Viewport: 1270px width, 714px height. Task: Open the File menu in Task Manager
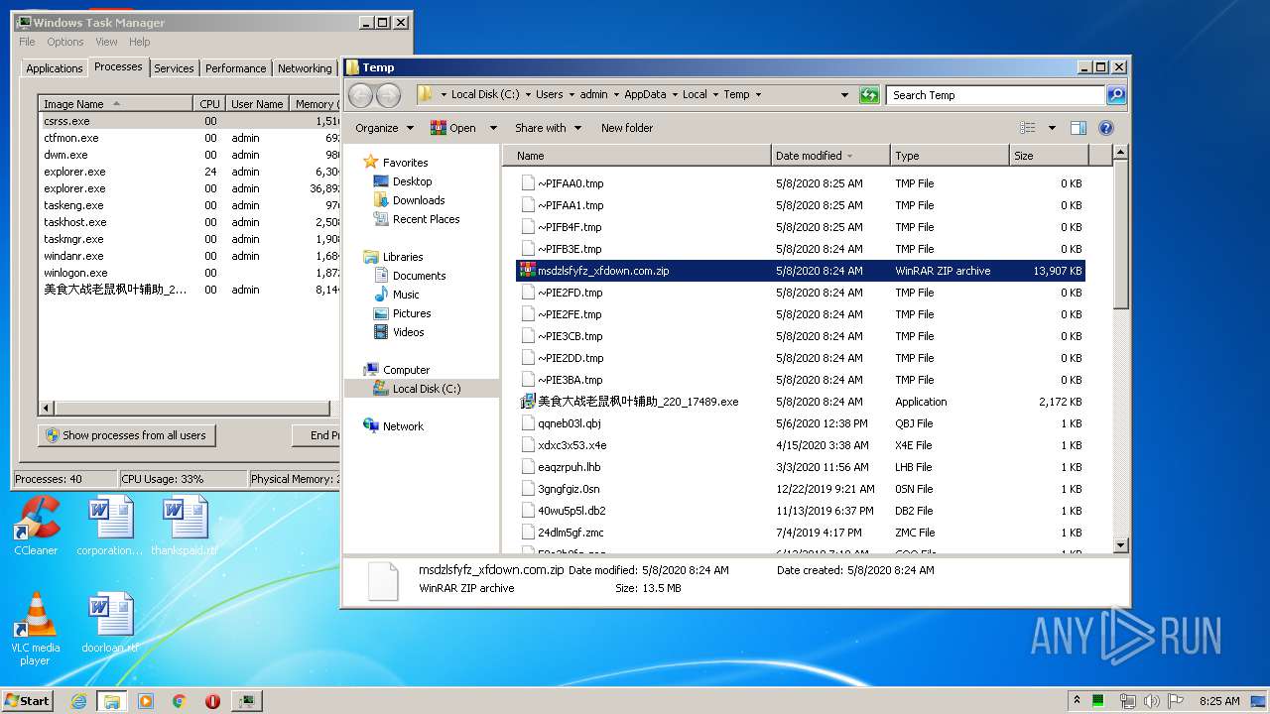[x=27, y=42]
